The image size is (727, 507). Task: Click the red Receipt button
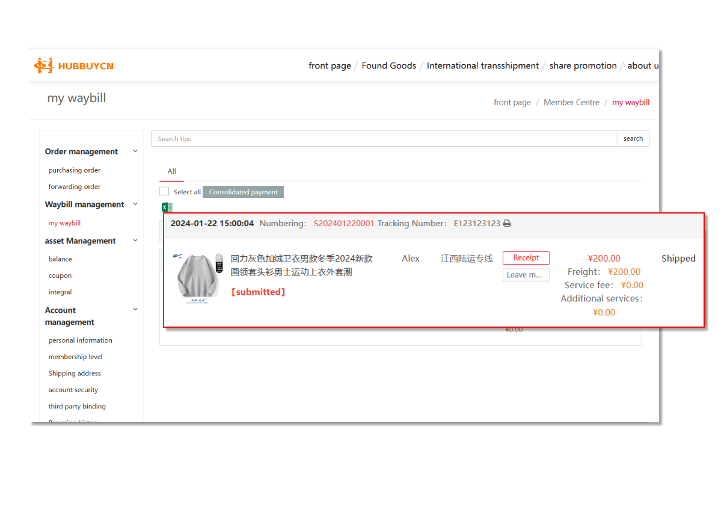coord(526,258)
